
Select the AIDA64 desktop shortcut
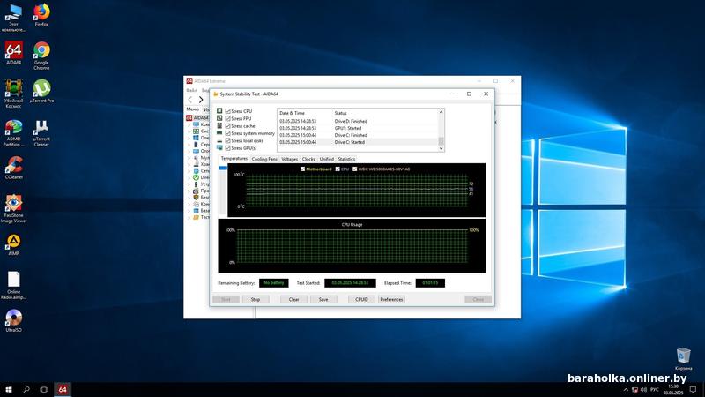click(13, 53)
